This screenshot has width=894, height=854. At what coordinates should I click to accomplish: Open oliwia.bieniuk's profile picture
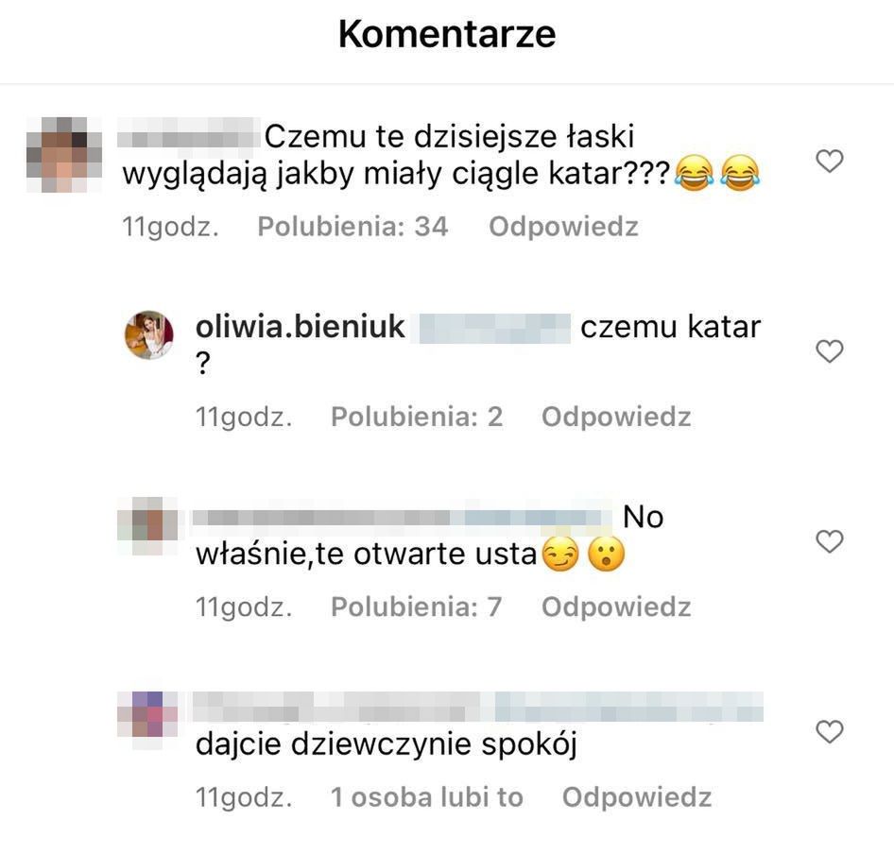[x=149, y=334]
